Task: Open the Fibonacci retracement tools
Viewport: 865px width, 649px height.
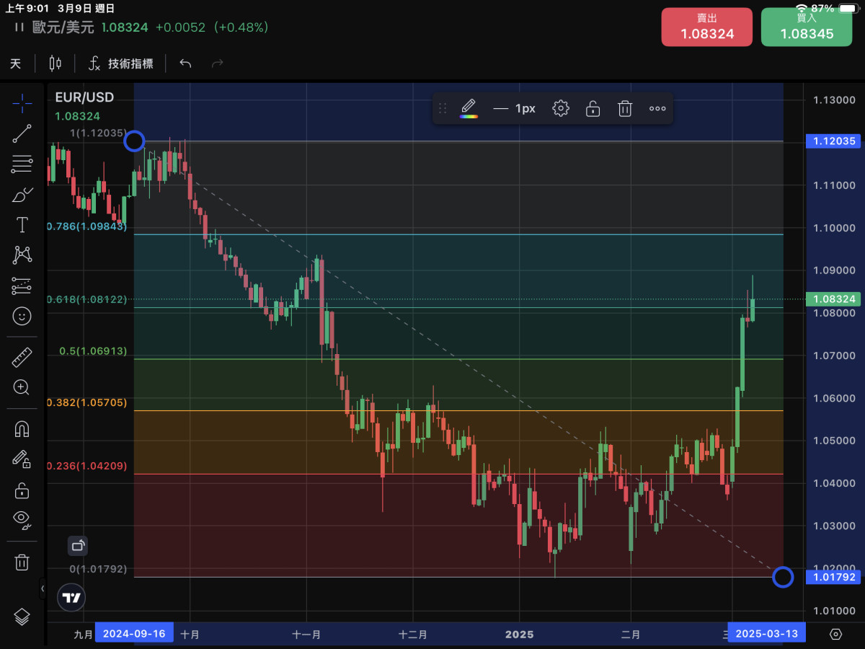Action: (x=22, y=164)
